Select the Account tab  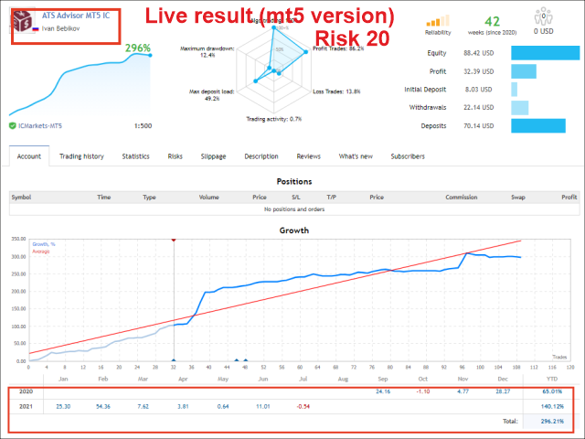[29, 156]
